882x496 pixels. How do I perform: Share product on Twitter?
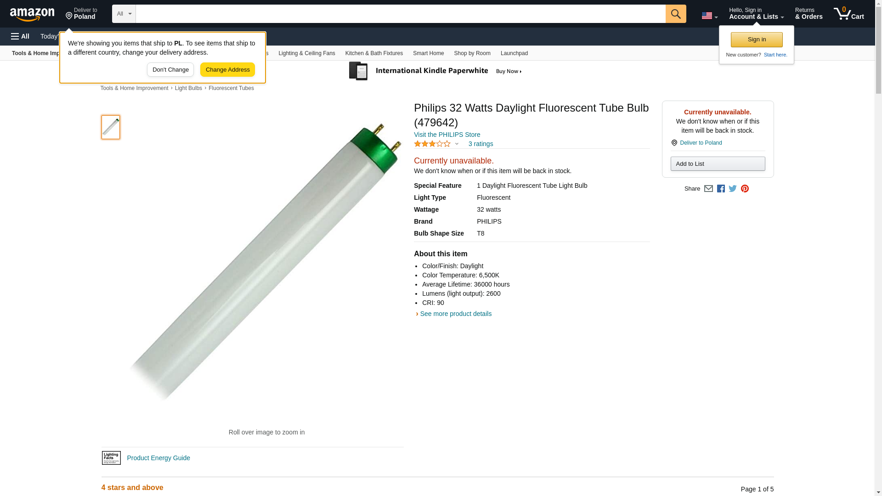pyautogui.click(x=733, y=189)
